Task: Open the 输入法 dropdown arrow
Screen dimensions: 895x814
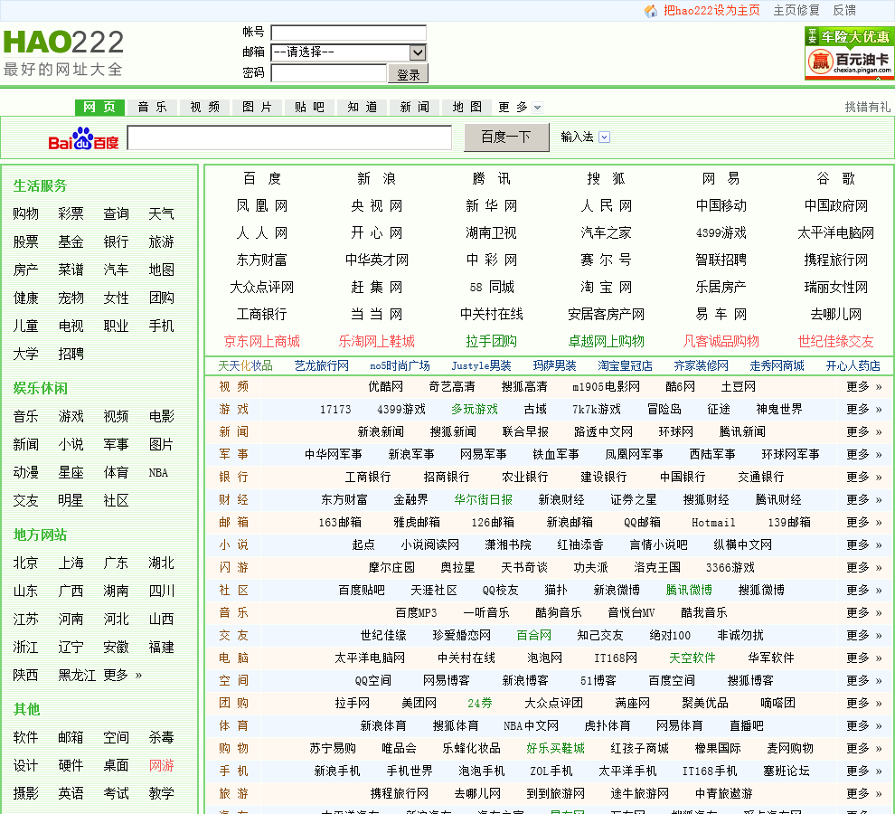Action: point(605,137)
